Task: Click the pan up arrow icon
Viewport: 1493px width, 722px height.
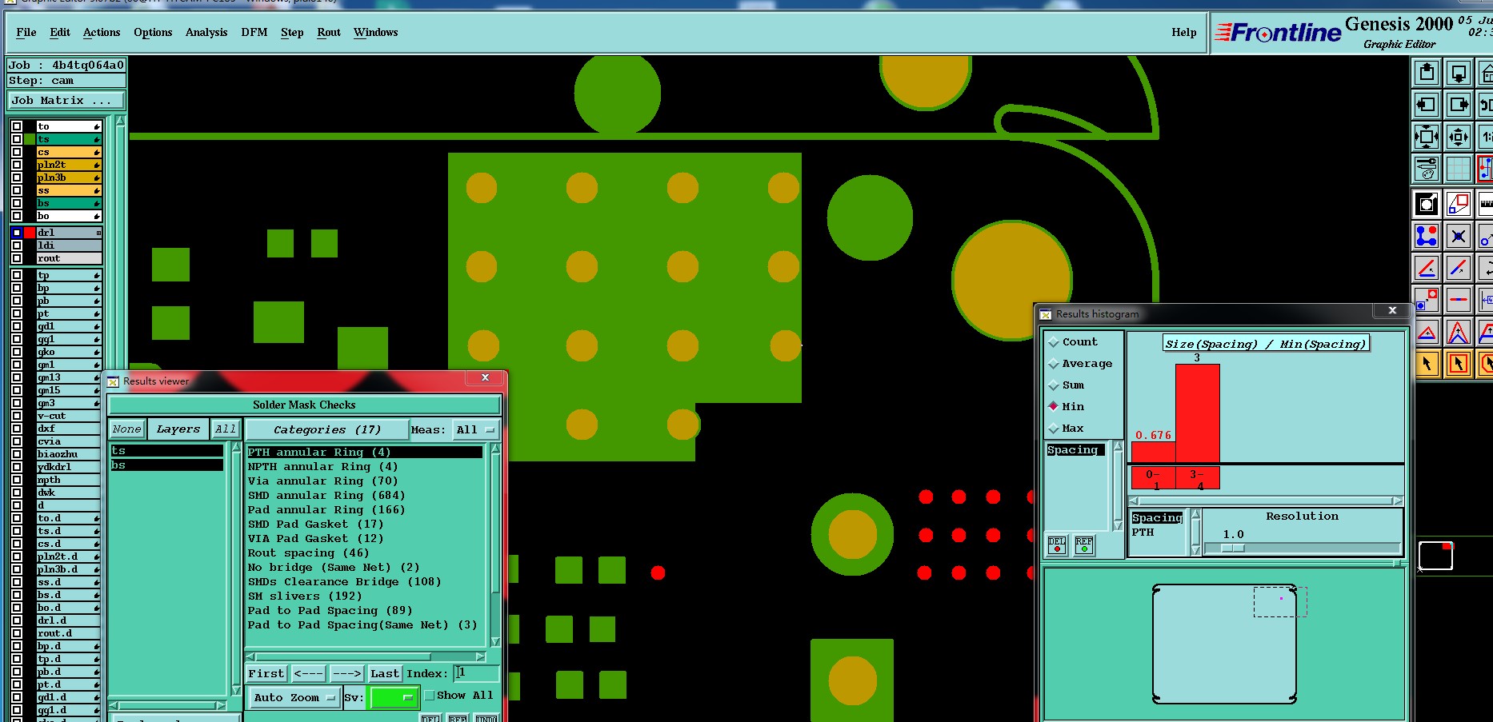Action: pyautogui.click(x=1427, y=73)
